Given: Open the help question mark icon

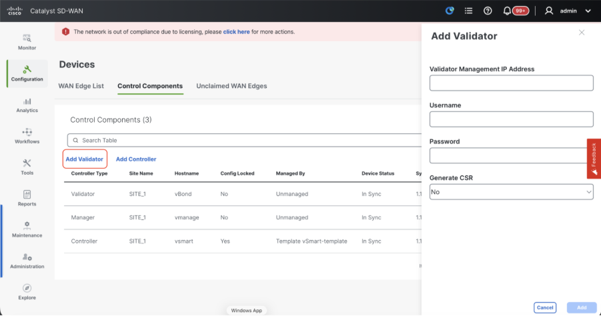Looking at the screenshot, I should click(x=488, y=11).
